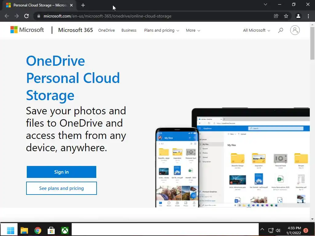
Task: Share this page via the share icon
Action: 276,16
